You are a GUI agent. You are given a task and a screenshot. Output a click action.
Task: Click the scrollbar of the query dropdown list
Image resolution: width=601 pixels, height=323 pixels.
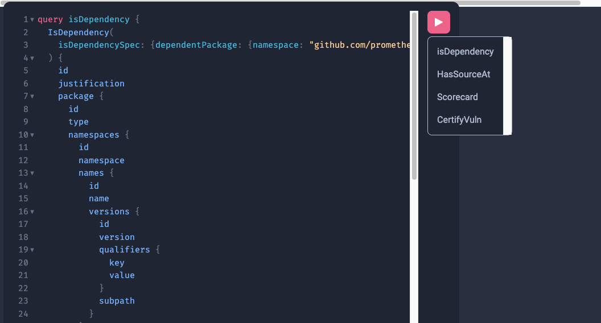coord(508,85)
